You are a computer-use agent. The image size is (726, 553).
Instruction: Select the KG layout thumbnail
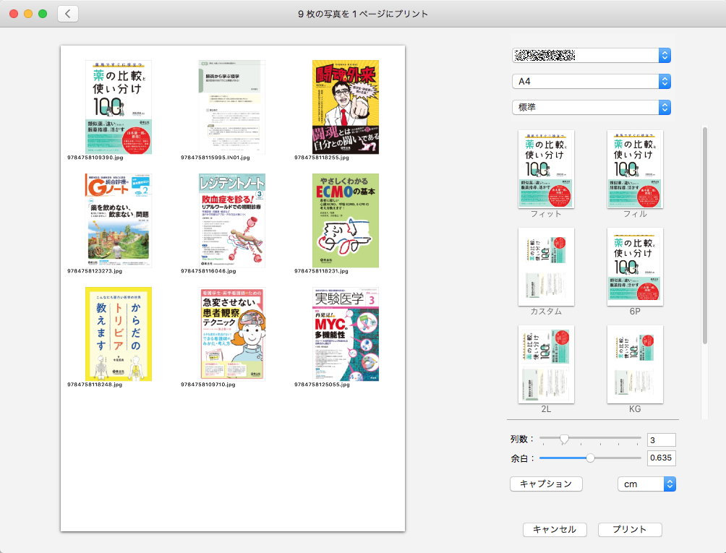pyautogui.click(x=635, y=364)
